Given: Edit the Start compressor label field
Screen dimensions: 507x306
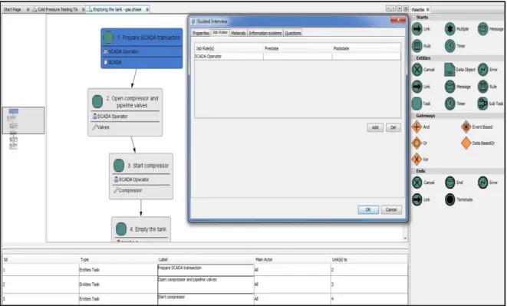Looking at the screenshot, I should (x=206, y=299).
